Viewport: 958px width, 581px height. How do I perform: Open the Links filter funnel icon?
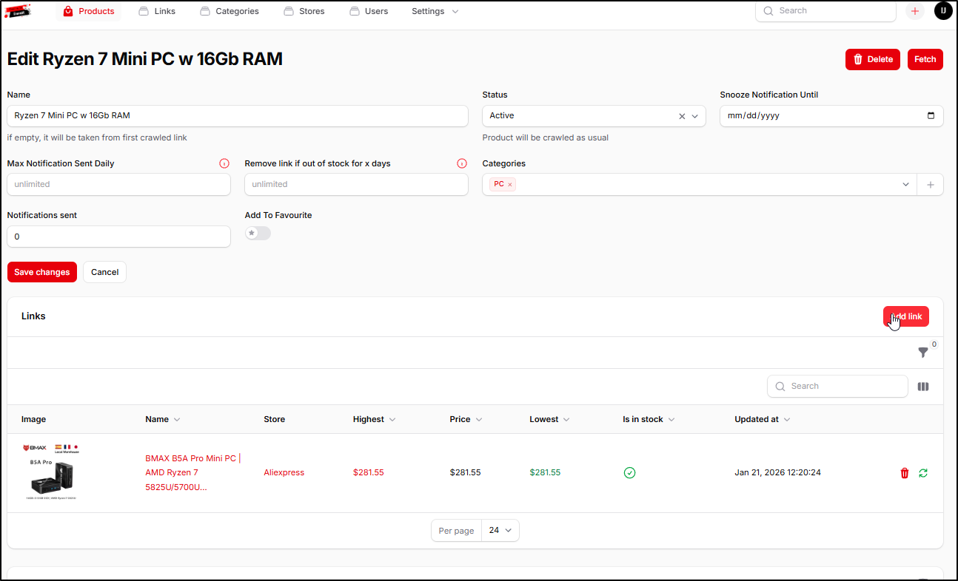point(923,353)
